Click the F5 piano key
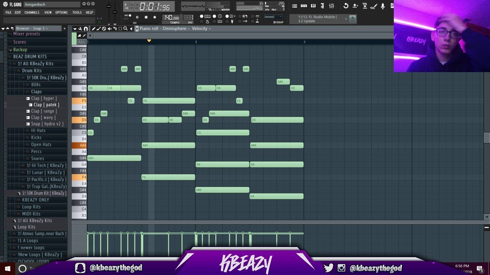 click(79, 101)
